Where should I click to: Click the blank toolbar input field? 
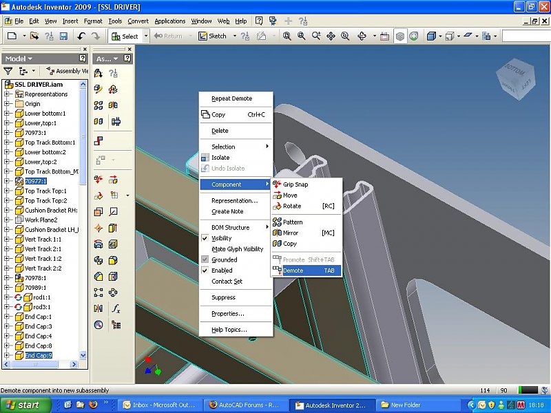click(x=526, y=36)
